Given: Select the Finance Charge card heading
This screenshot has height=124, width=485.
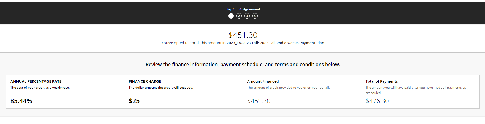Looking at the screenshot, I should click(145, 81).
